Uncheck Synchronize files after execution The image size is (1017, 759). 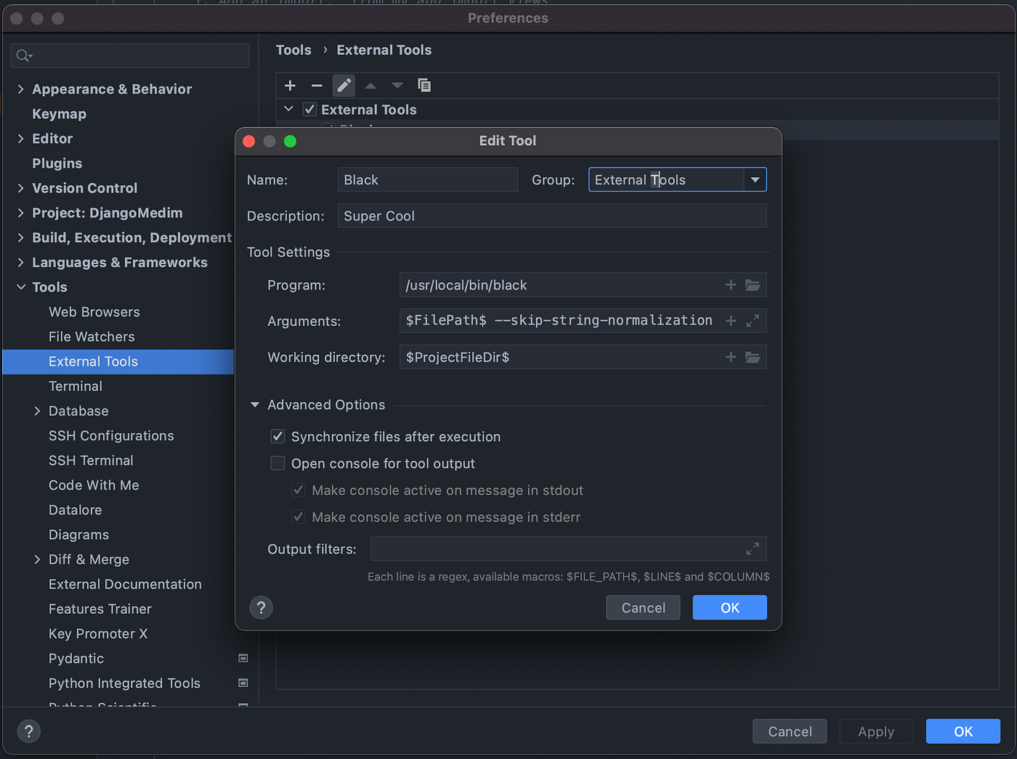277,436
